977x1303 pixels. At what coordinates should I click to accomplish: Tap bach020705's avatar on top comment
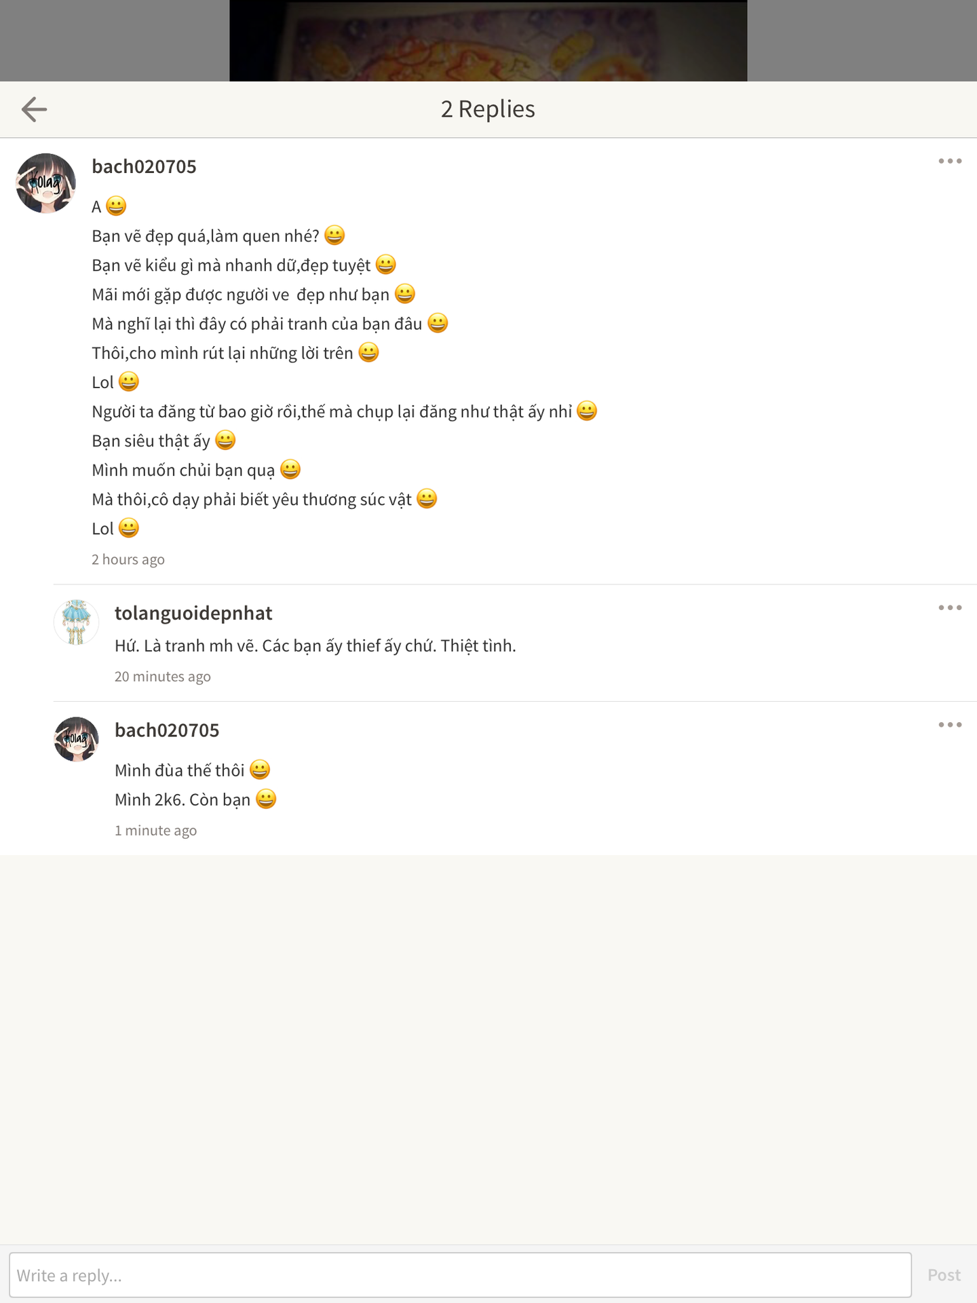(45, 183)
